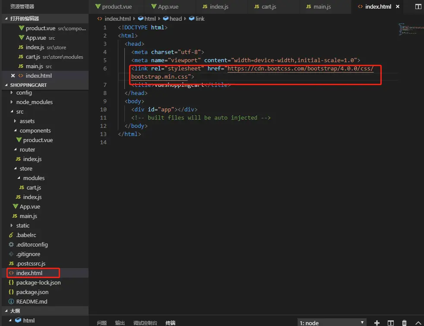The image size is (424, 326).
Task: Expand the config folder
Action: [45, 92]
